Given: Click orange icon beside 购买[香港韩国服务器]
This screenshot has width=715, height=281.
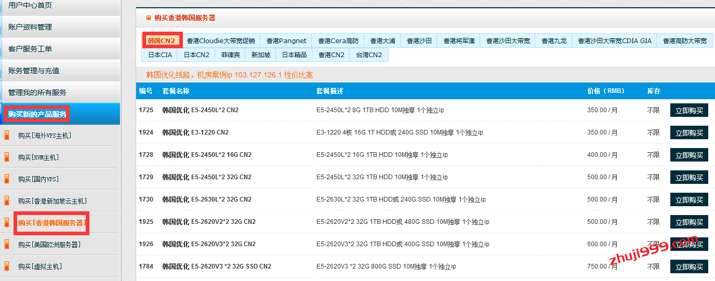Looking at the screenshot, I should 7,223.
